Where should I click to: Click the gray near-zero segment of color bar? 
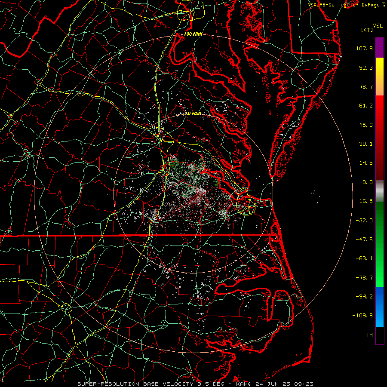[380, 191]
